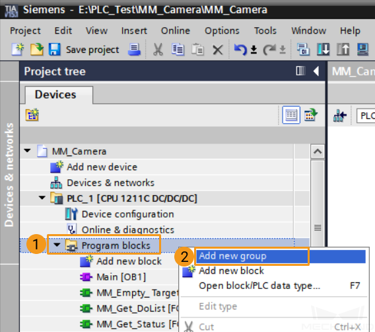Select PLC_1 [CPU 1211C DC/DC/DC]
This screenshot has width=375, height=332.
pos(132,198)
